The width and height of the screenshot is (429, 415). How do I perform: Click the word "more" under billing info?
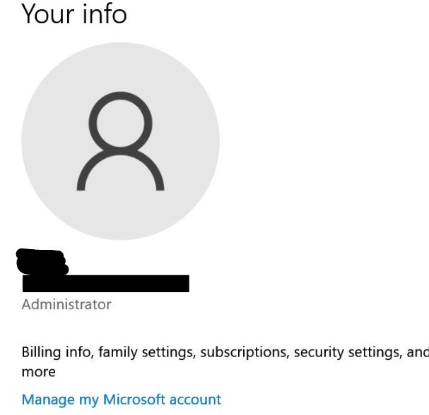click(39, 372)
